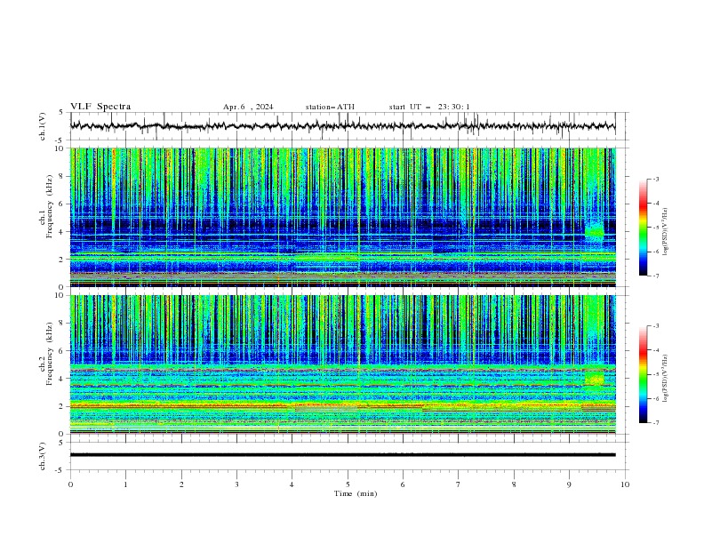Image resolution: width=704 pixels, height=544 pixels.
Task: Click the time axis tick label "1"
Action: coord(125,484)
